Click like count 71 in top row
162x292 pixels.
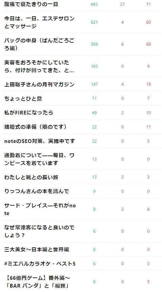point(148,4)
